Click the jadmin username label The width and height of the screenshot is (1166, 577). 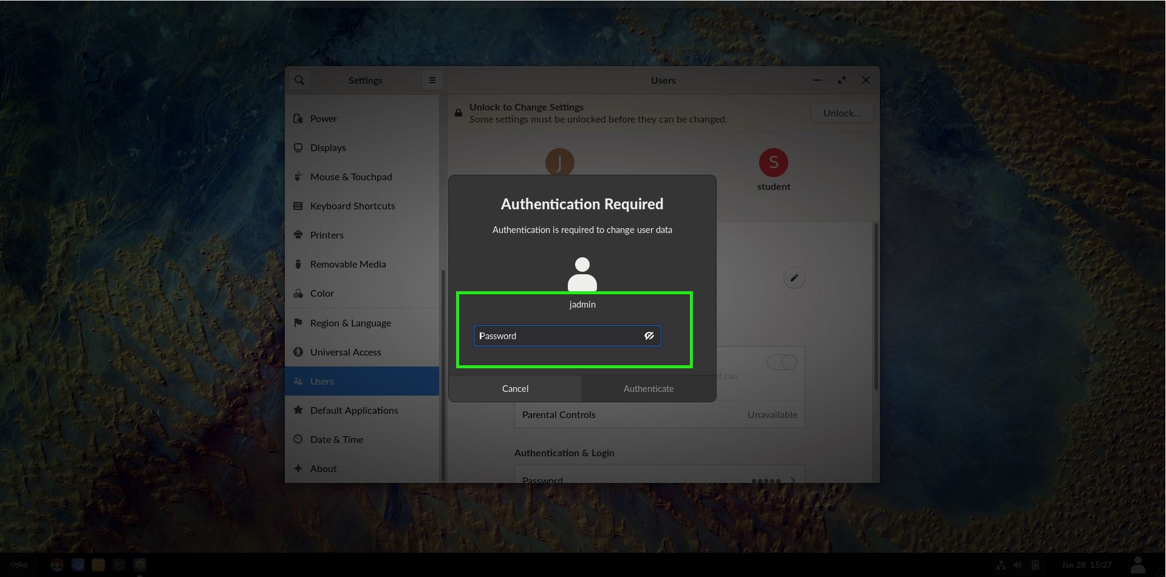click(582, 304)
